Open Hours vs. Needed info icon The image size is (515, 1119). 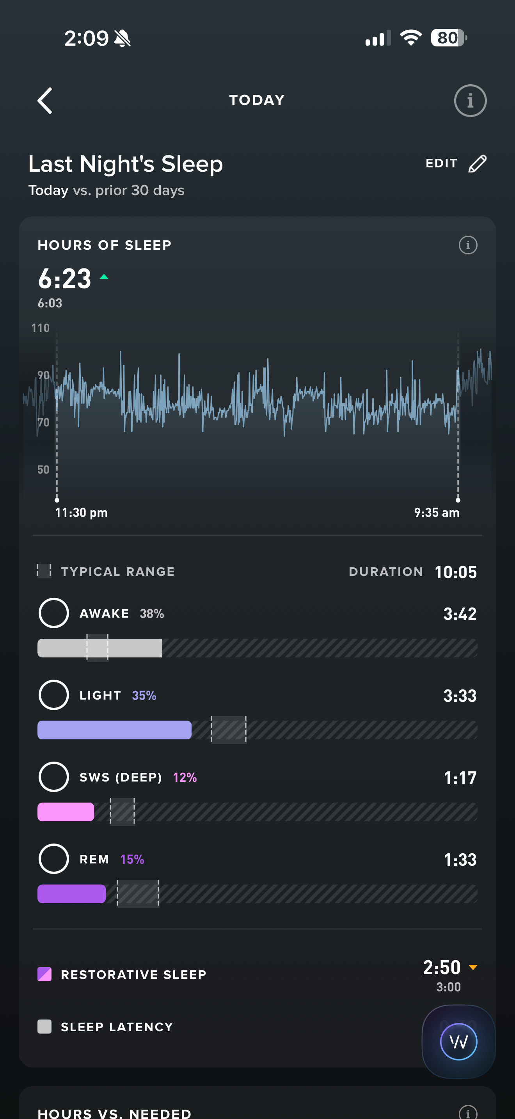tap(468, 1113)
